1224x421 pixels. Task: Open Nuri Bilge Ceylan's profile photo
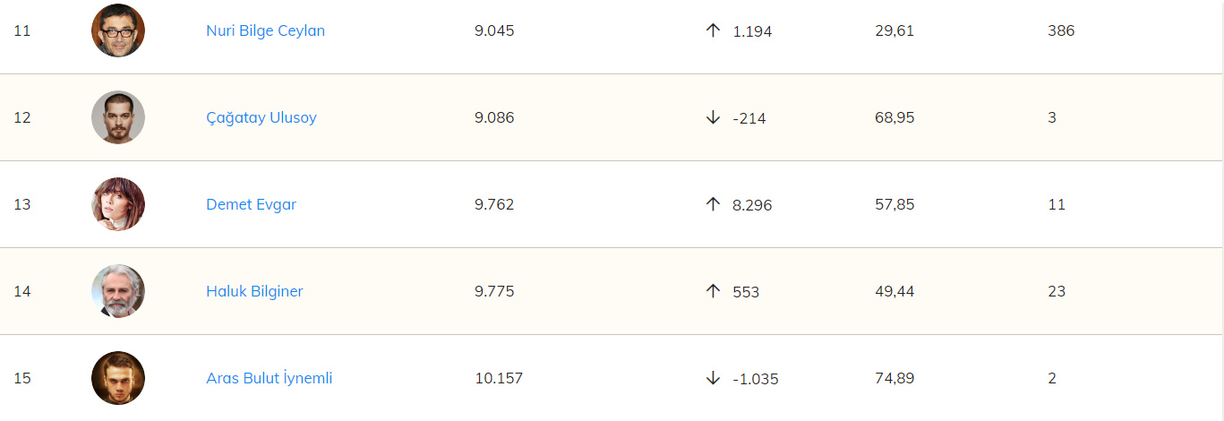pyautogui.click(x=118, y=30)
